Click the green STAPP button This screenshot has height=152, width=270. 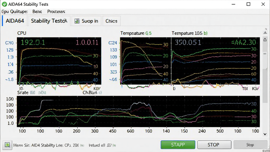click(x=178, y=145)
